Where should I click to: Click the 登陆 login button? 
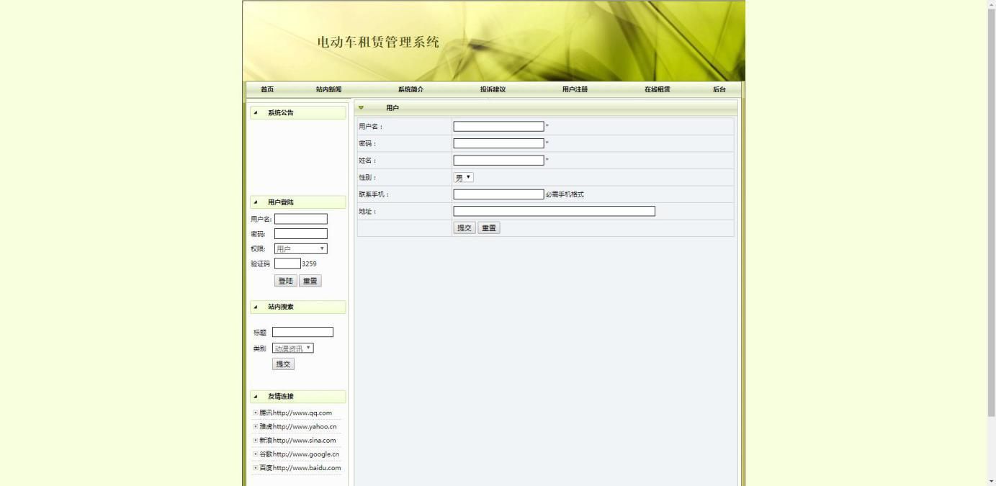point(286,281)
